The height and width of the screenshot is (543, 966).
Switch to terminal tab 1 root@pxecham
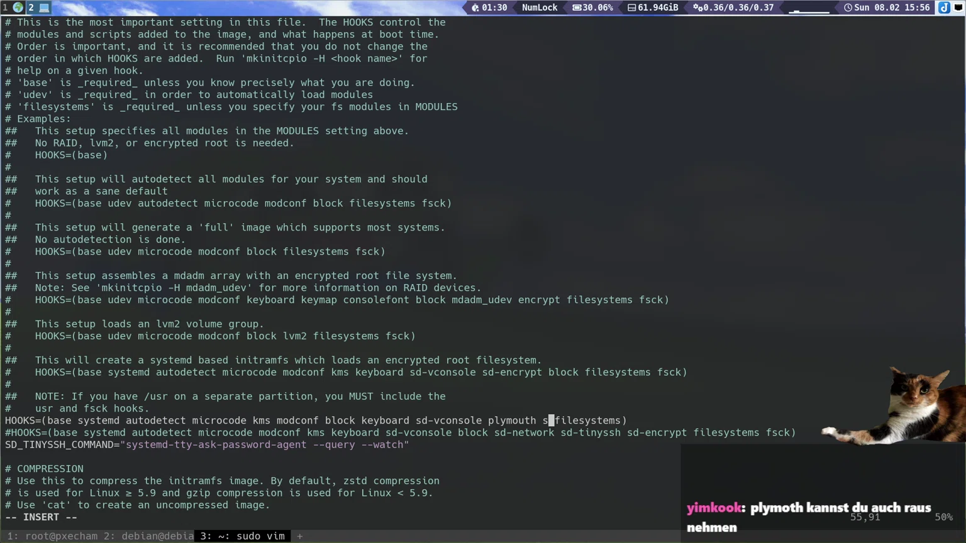click(x=53, y=536)
